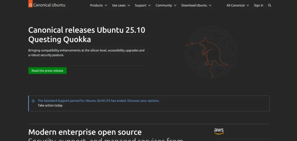
Task: Click the Canonical Ubuntu wordmark text
Action: coord(49,5)
